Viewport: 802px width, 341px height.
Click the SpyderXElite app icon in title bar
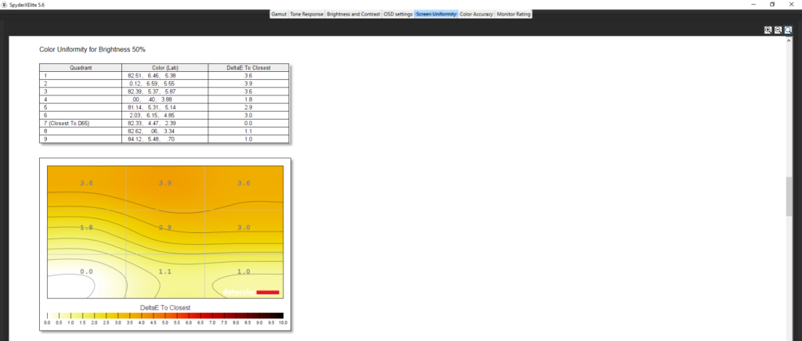click(x=5, y=5)
